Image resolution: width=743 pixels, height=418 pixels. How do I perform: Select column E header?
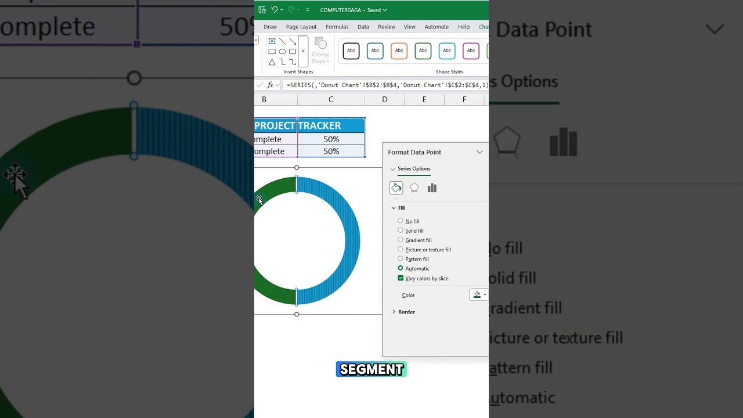click(424, 100)
